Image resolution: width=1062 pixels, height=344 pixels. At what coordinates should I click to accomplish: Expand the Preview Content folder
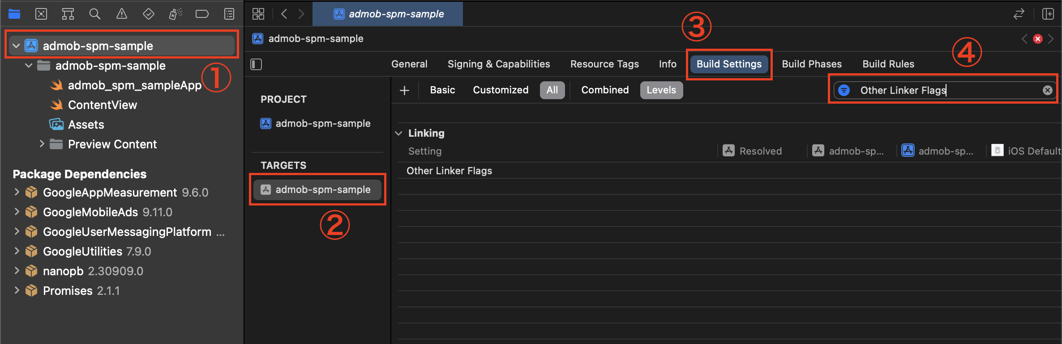tap(42, 144)
